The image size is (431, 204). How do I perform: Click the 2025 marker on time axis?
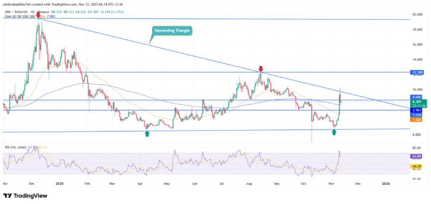[59, 184]
